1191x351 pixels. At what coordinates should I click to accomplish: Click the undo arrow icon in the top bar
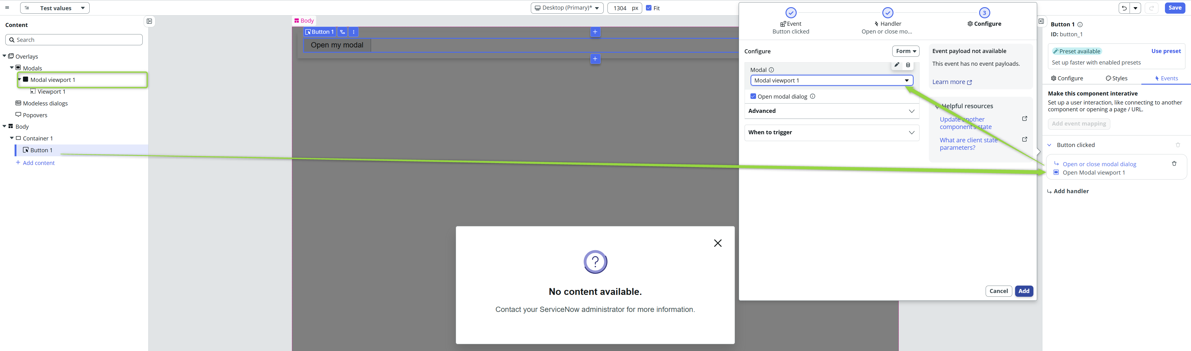(1124, 8)
